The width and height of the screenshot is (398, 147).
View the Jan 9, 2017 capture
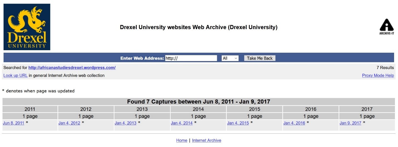click(350, 123)
